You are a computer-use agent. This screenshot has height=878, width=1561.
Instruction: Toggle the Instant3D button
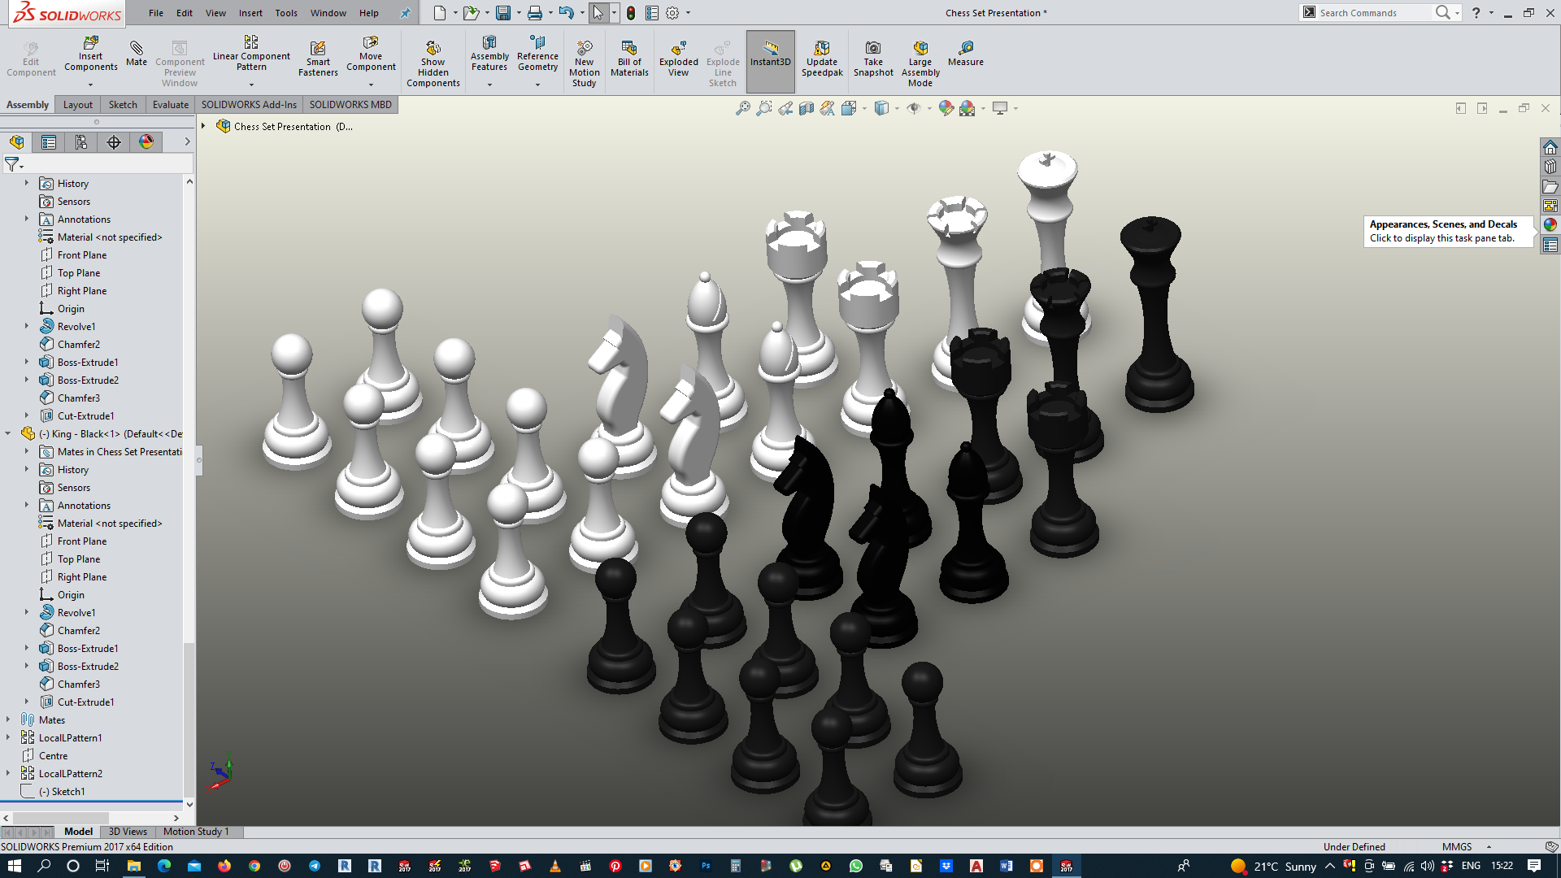pyautogui.click(x=770, y=53)
